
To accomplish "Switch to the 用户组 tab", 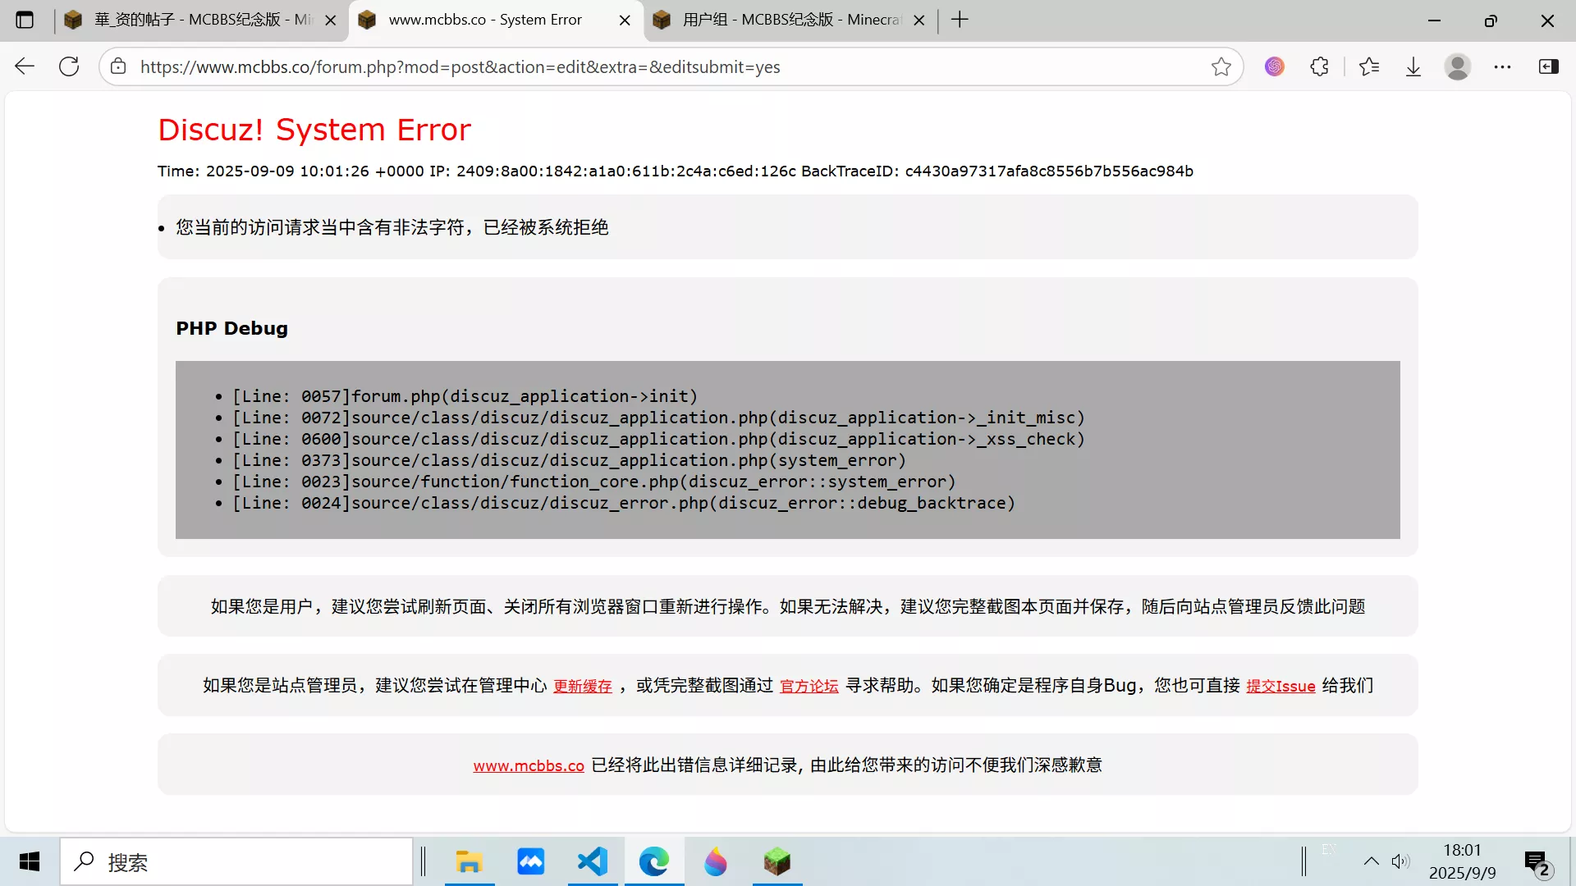I will (780, 20).
